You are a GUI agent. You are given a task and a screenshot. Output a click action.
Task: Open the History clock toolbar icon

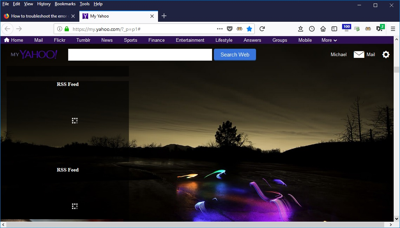click(312, 29)
